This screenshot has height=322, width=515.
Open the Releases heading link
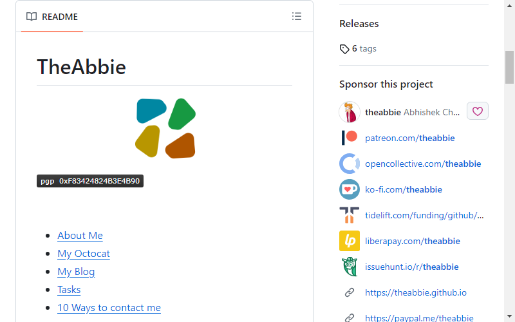pyautogui.click(x=359, y=24)
